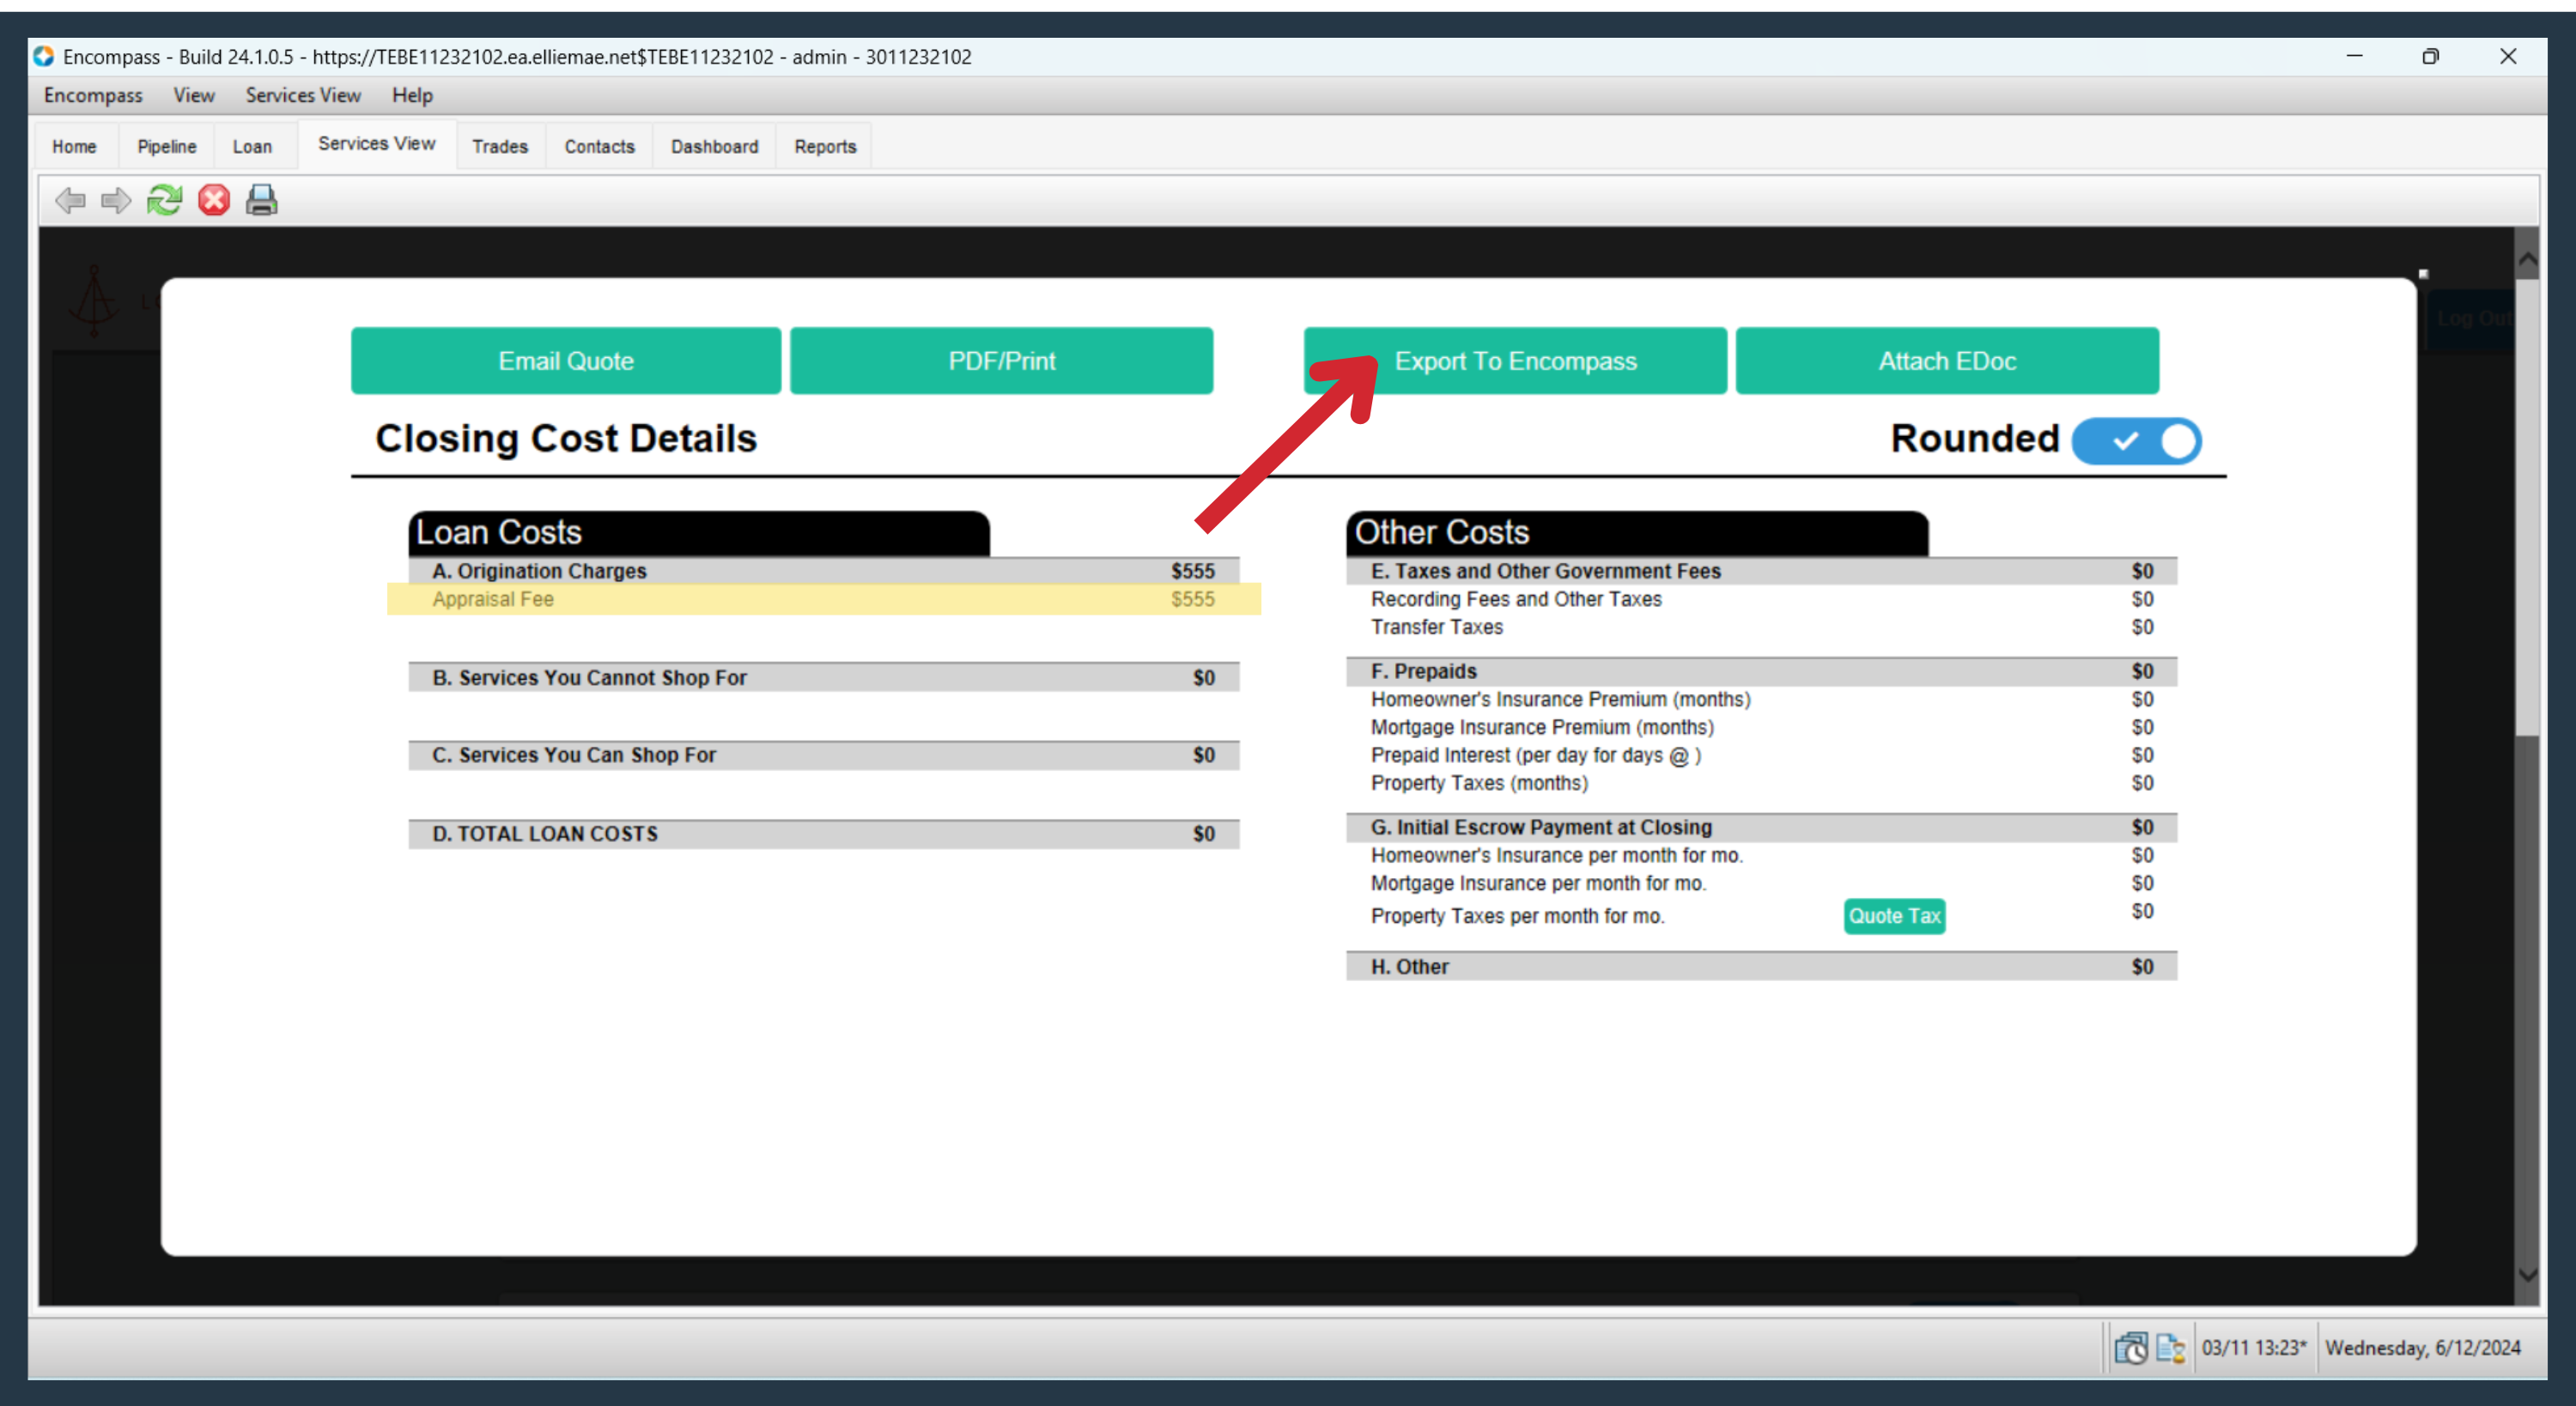Click the document user icon in status bar
The image size is (2576, 1406).
[x=2170, y=1348]
